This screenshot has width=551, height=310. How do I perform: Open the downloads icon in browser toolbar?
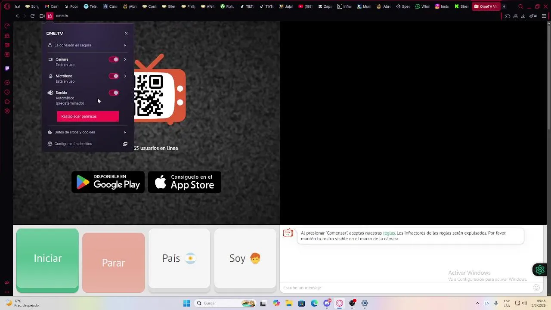coord(523,16)
